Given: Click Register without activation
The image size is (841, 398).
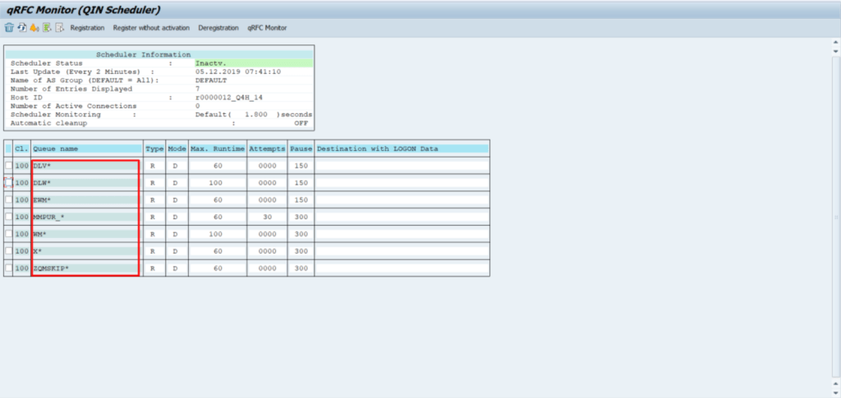Looking at the screenshot, I should pyautogui.click(x=151, y=28).
